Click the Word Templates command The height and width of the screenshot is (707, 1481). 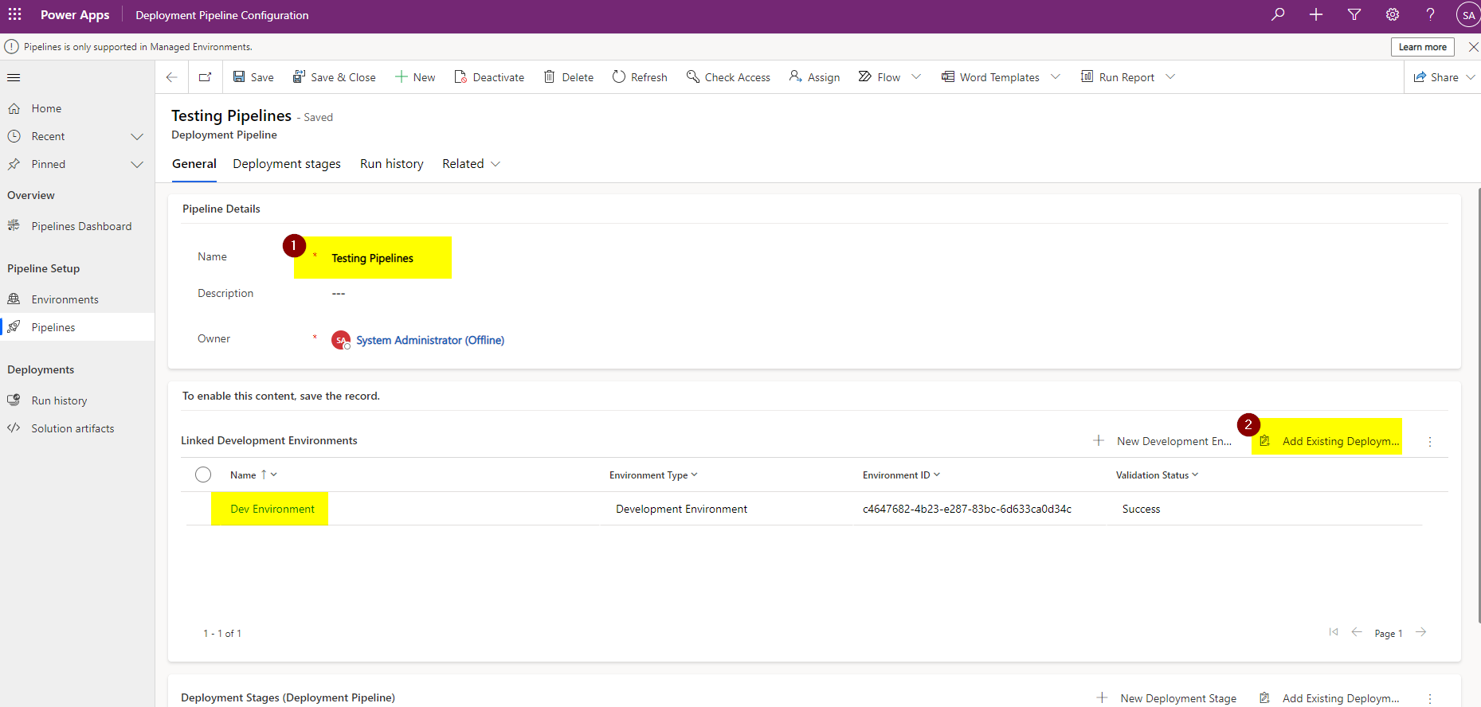[x=990, y=77]
